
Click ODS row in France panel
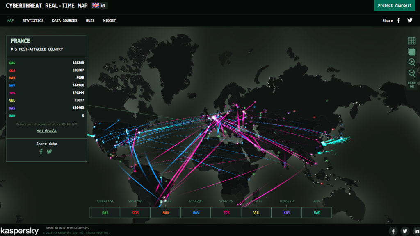pyautogui.click(x=47, y=70)
